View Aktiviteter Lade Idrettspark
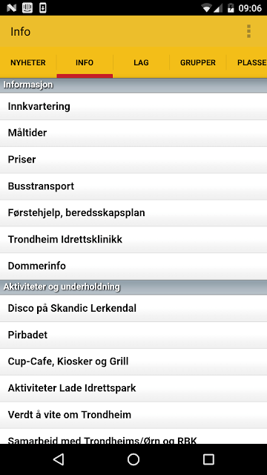Image resolution: width=267 pixels, height=475 pixels. pos(133,388)
